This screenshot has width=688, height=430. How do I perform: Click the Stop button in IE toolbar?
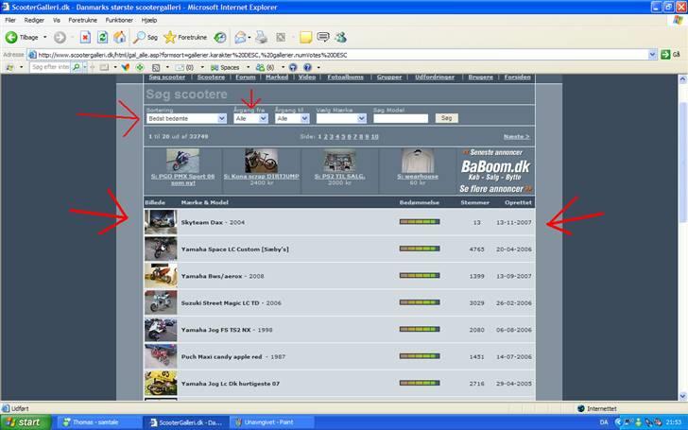point(85,38)
